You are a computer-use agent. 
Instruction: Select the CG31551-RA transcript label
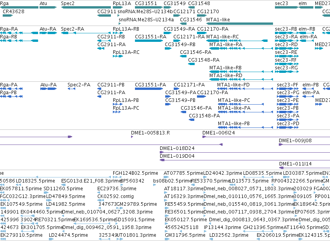tap(151, 37)
